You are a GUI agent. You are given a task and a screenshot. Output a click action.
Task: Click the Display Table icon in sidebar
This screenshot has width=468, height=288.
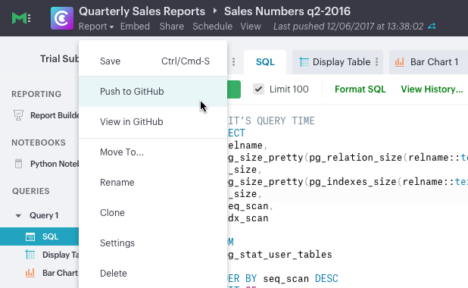[30, 255]
